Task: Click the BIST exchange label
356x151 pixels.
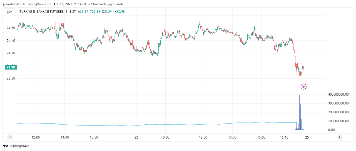Action: (x=73, y=12)
